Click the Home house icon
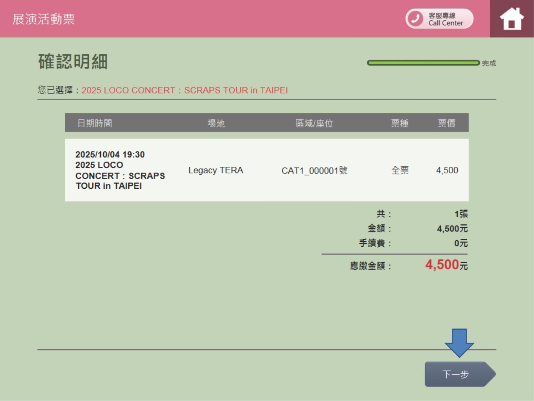The height and width of the screenshot is (401, 534). coord(512,19)
